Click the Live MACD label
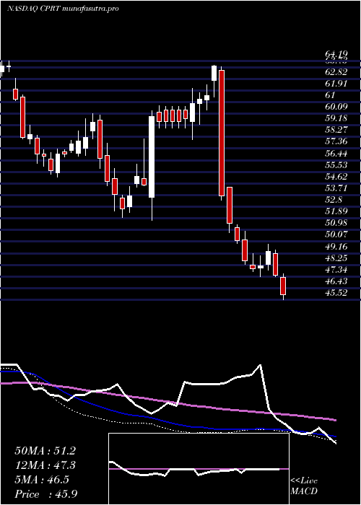The height and width of the screenshot is (505, 361). tap(304, 486)
